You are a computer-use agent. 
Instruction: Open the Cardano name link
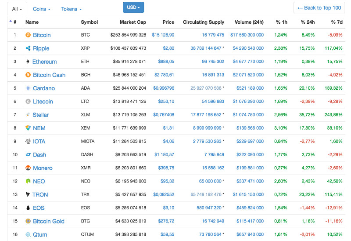[44, 88]
